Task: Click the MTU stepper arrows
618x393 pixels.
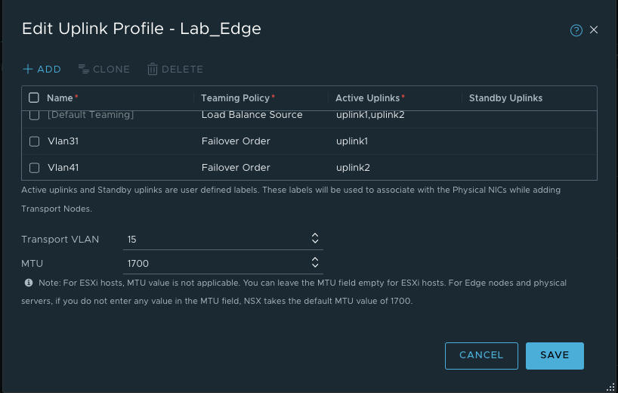Action: (315, 263)
